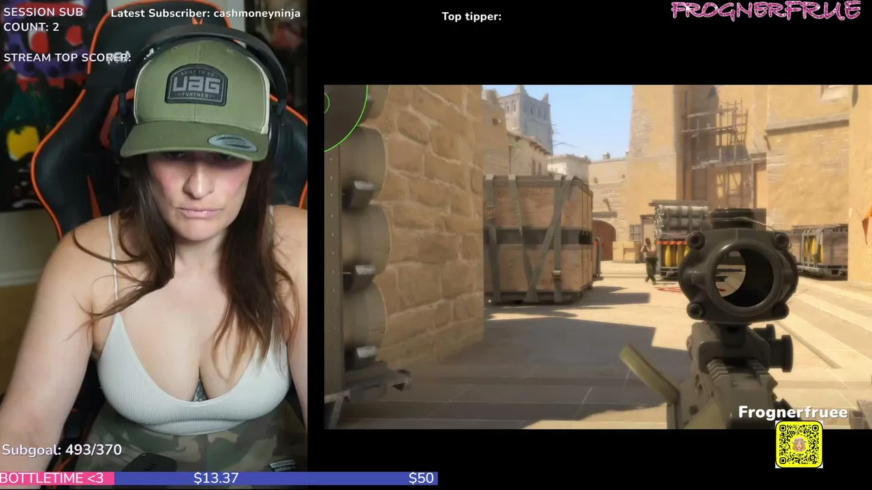
Task: Click the $13.37 amount on the tip bar
Action: click(216, 478)
